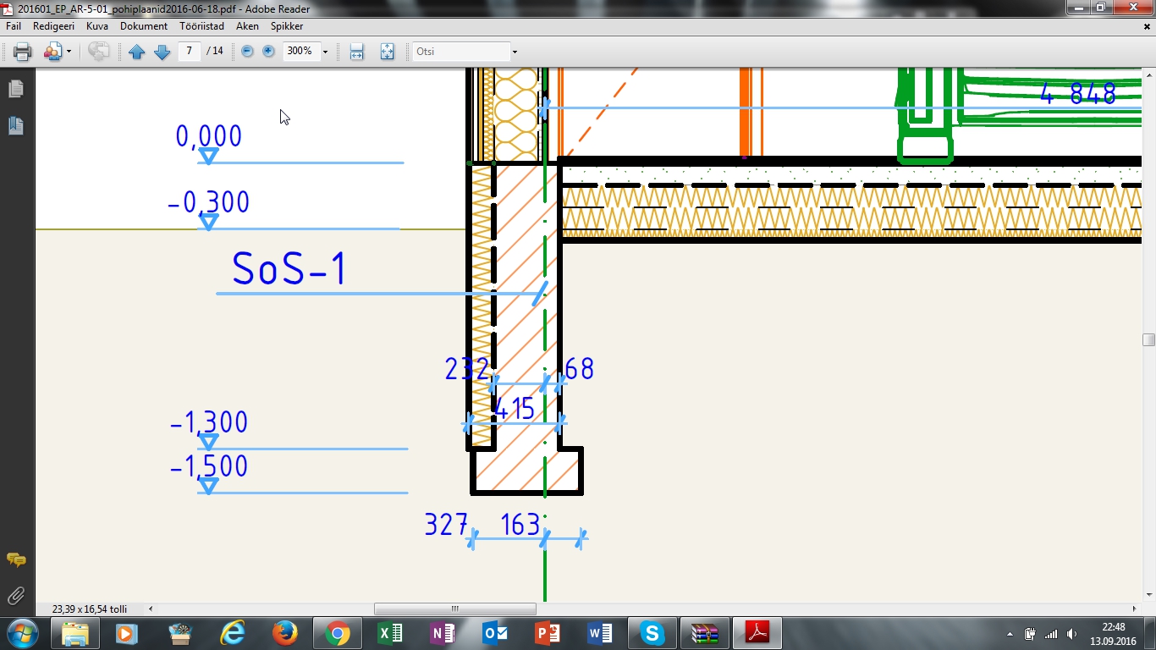The height and width of the screenshot is (650, 1156).
Task: Click the Spikker help menu
Action: (287, 26)
